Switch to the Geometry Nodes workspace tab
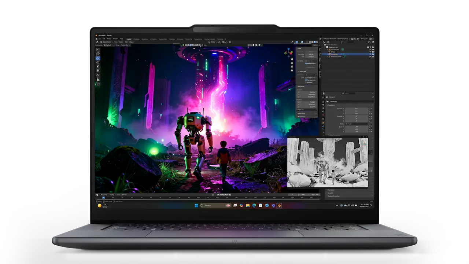 pos(210,39)
